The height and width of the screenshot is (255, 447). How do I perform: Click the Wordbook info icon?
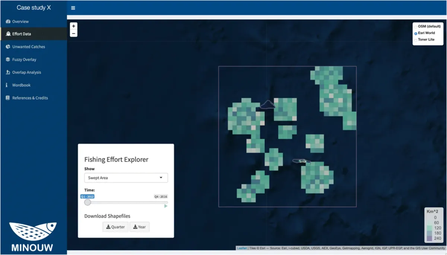tap(7, 85)
